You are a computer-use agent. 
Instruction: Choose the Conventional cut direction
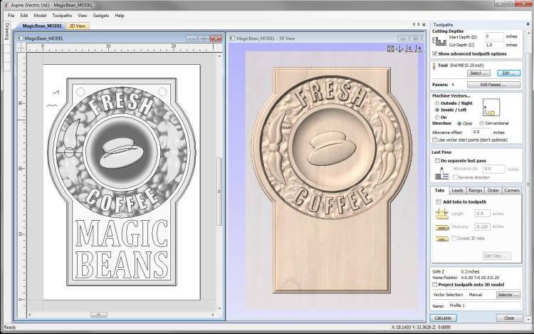coord(481,123)
